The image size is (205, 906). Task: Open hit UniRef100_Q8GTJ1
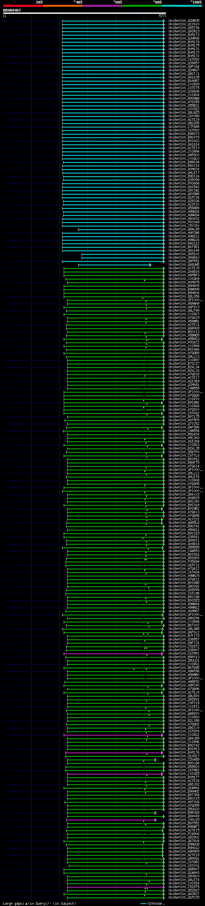(184, 74)
